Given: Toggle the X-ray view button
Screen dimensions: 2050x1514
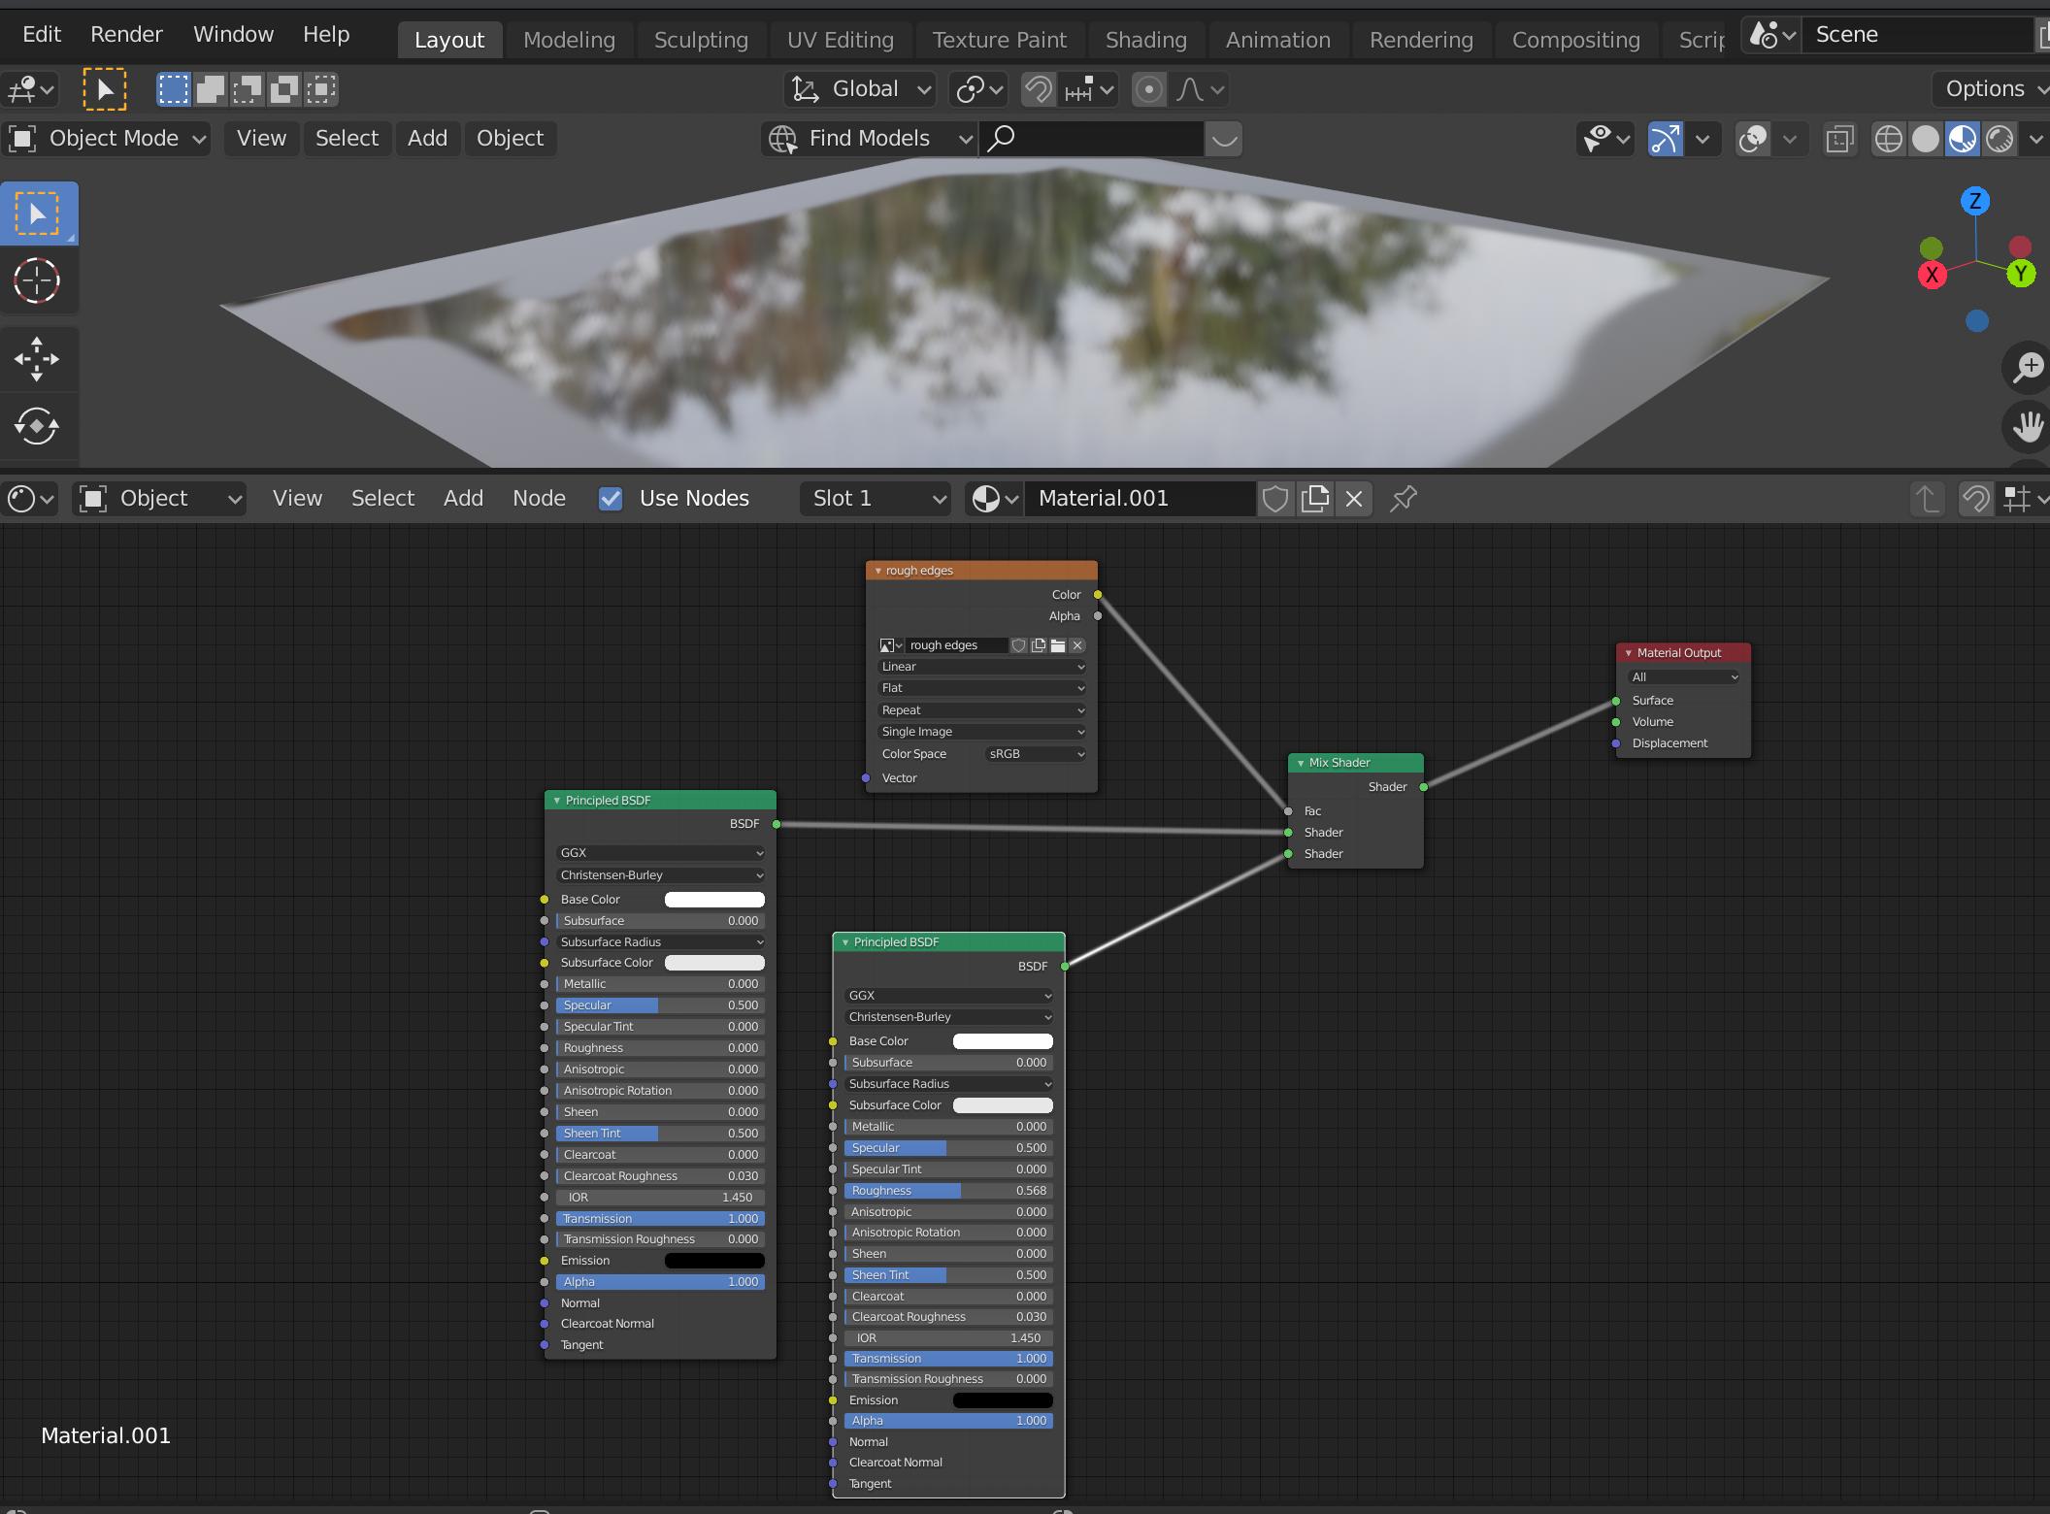Looking at the screenshot, I should (1839, 139).
